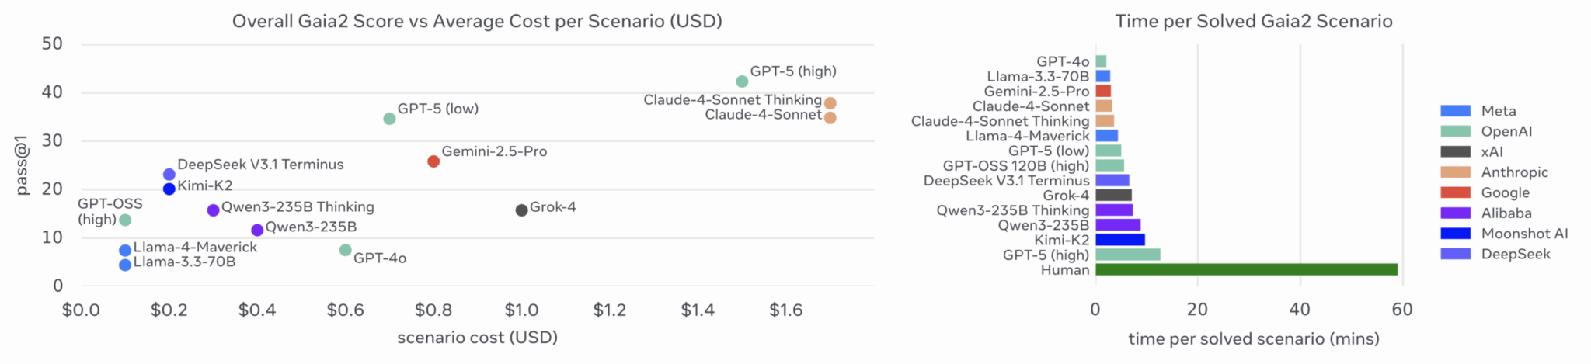Click the Moonshot AI legend swatch
Image resolution: width=1591 pixels, height=364 pixels.
tap(1455, 234)
